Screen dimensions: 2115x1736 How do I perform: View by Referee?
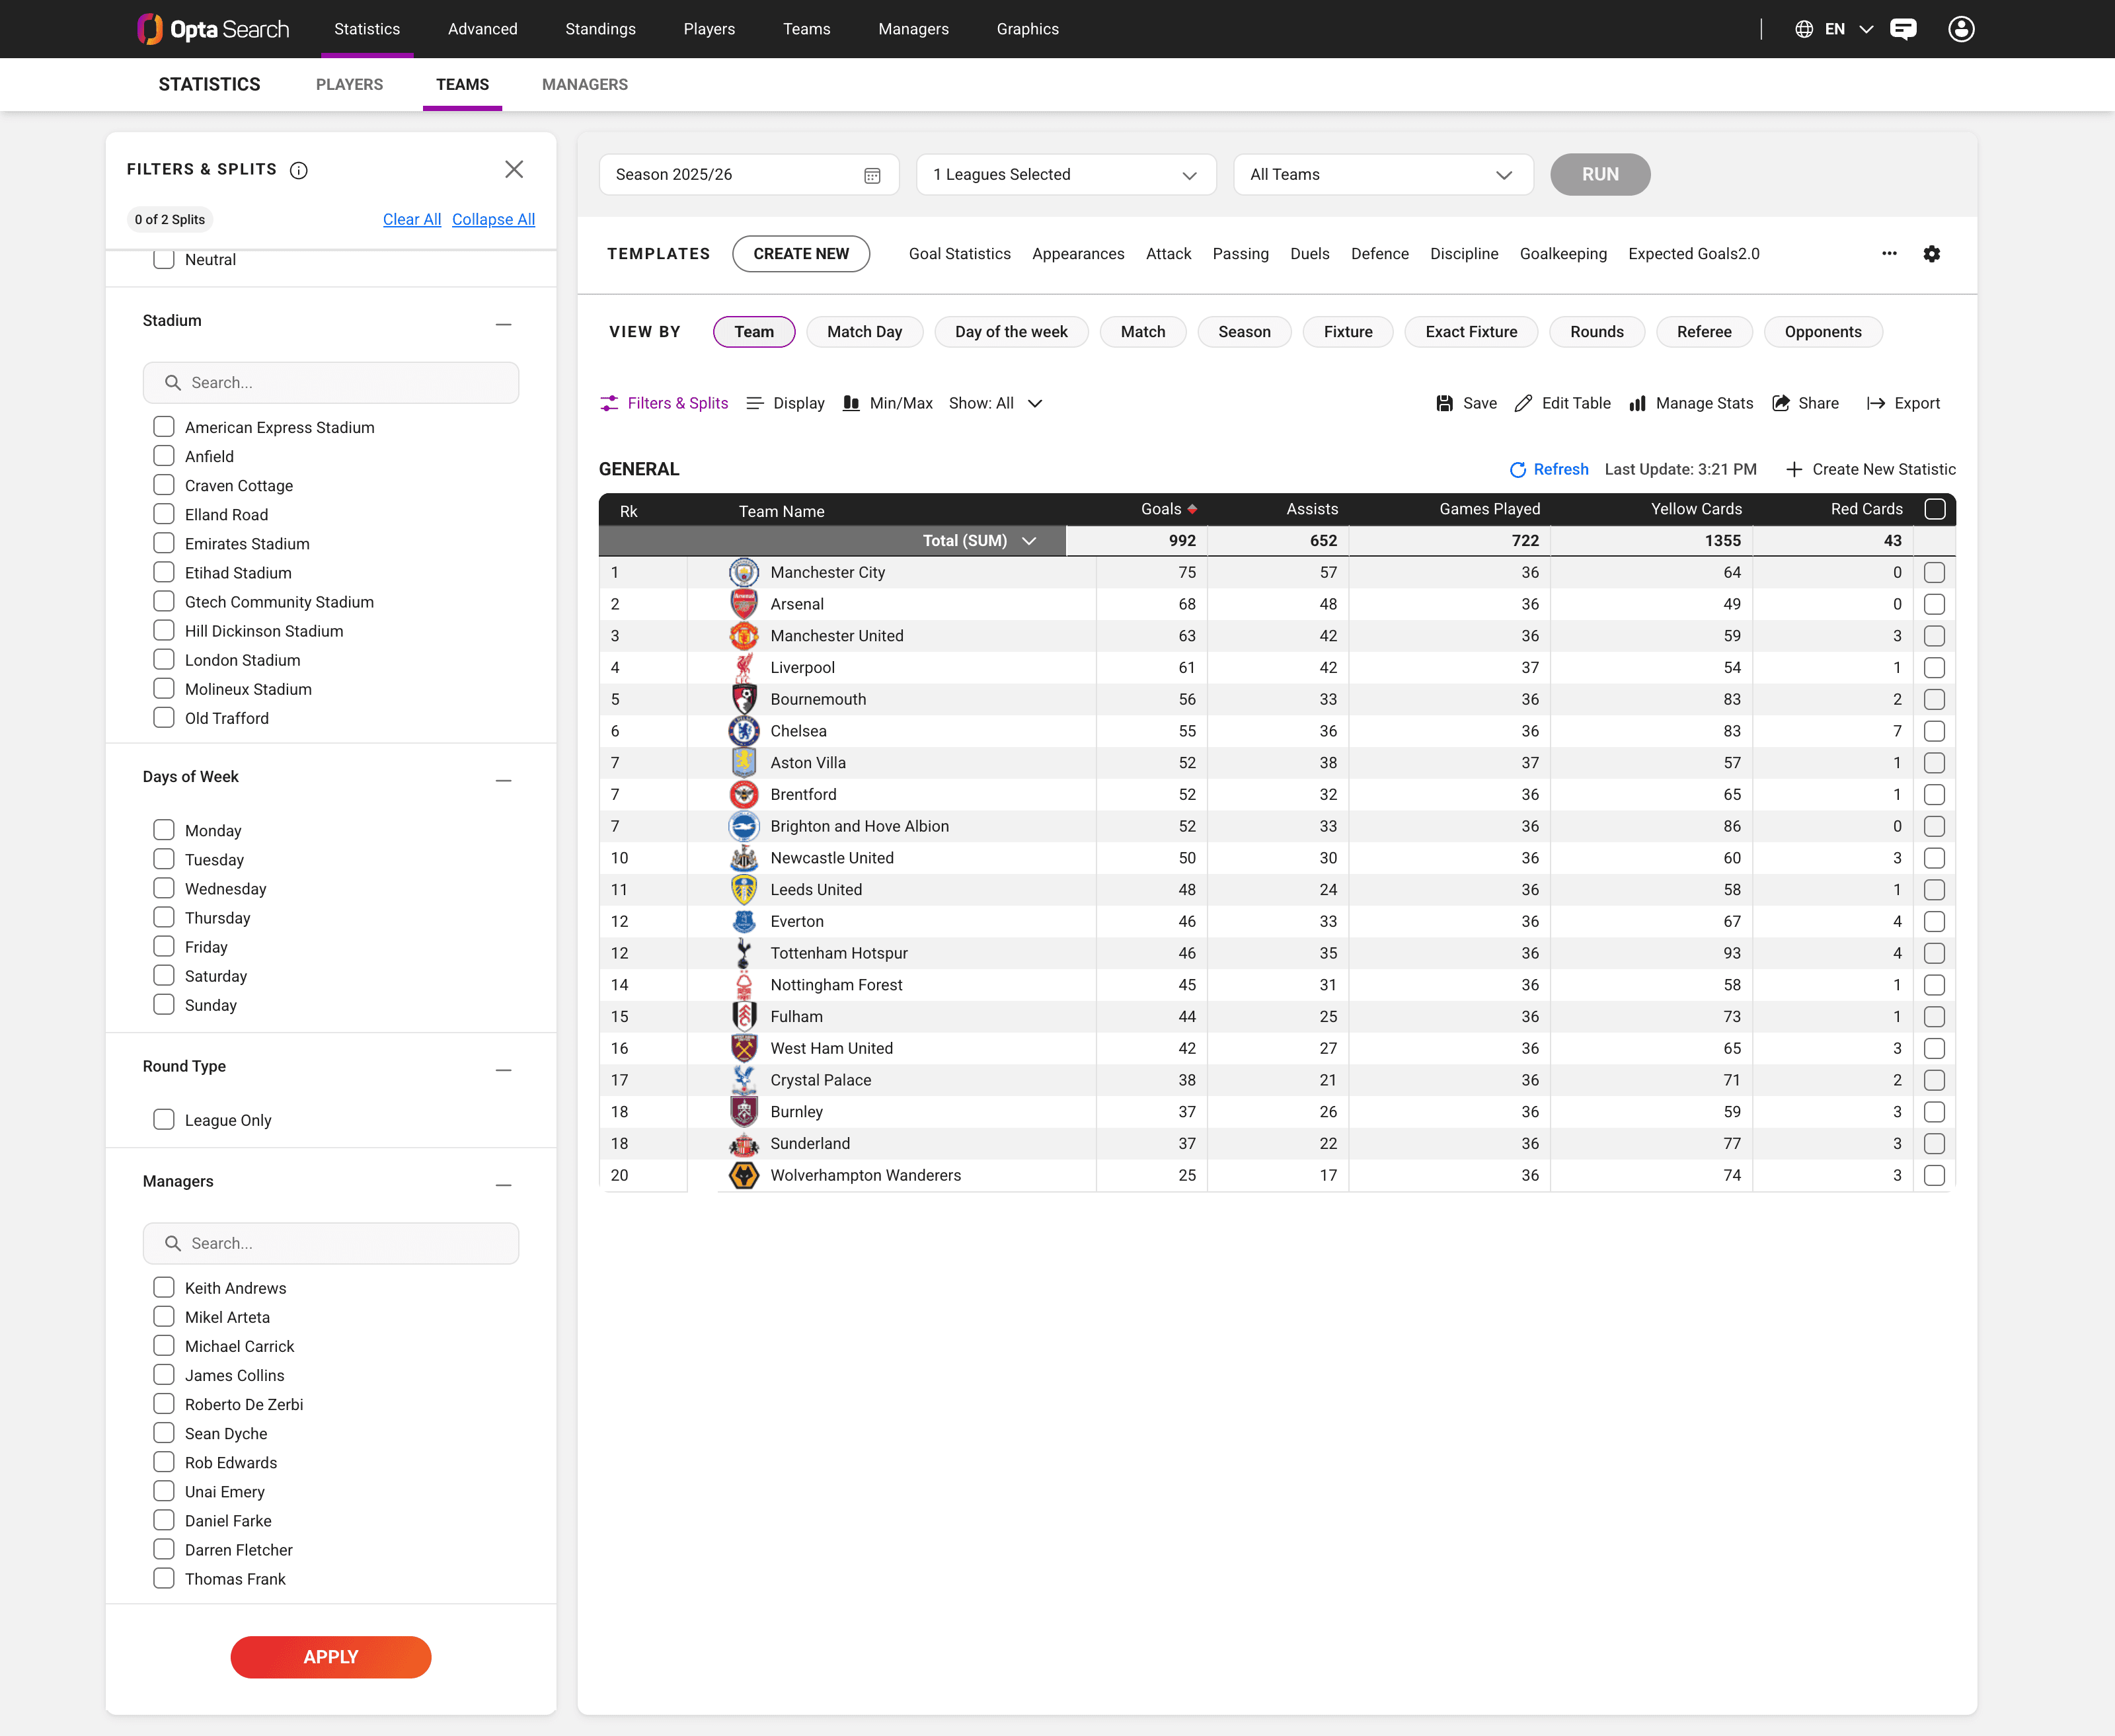[1704, 331]
